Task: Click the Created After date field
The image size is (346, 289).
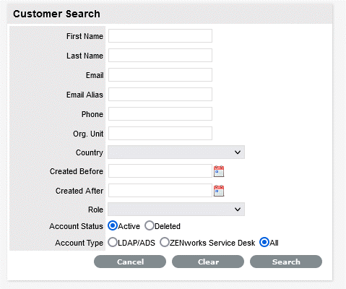Action: (x=160, y=191)
